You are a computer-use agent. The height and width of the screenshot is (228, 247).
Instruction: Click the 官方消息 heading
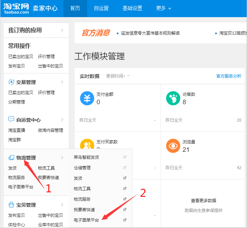(96, 33)
